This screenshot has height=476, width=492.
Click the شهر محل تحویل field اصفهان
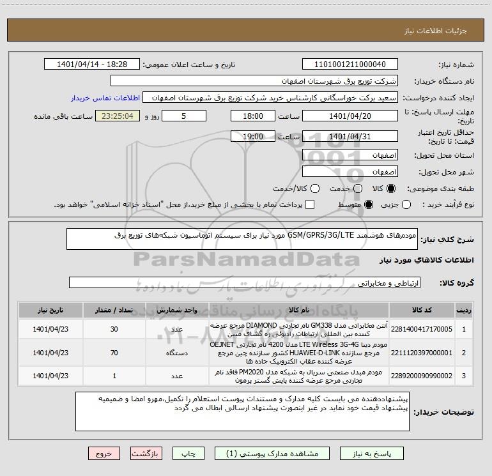click(x=350, y=172)
